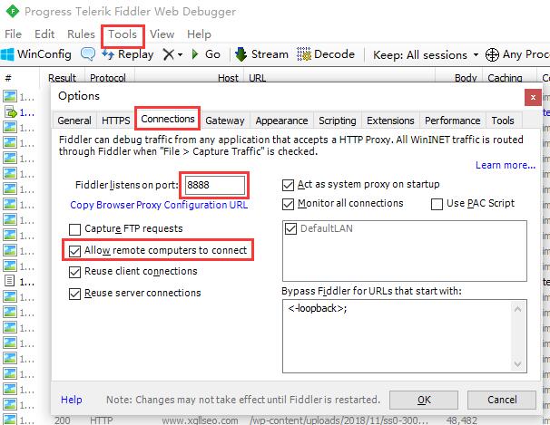Open the Edit menu

coord(44,34)
